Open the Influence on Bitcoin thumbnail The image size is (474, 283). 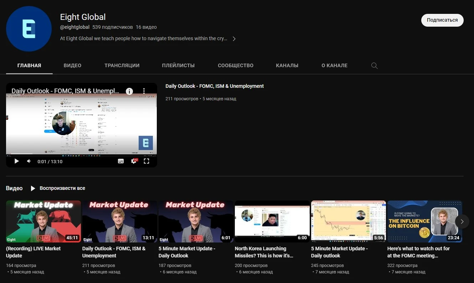[425, 221]
